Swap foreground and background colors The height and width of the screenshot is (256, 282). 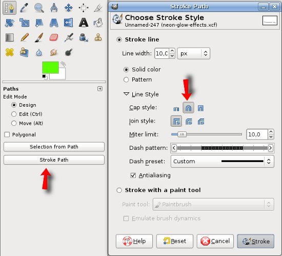click(63, 64)
